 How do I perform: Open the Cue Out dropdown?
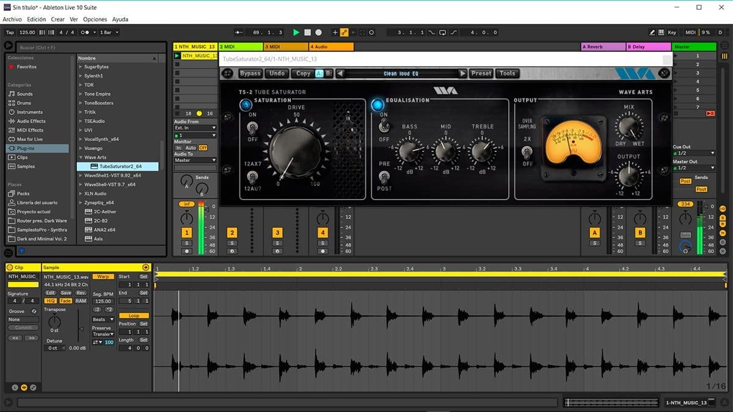694,153
